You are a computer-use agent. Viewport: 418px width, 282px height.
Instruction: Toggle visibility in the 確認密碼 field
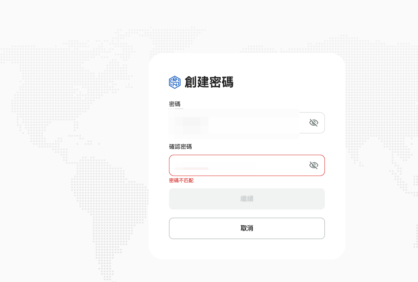(x=313, y=165)
